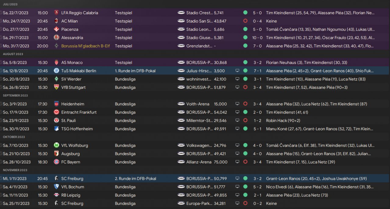Open SC Freiburg link in the DFB-Pokal row
The width and height of the screenshot is (390, 209).
tap(72, 179)
